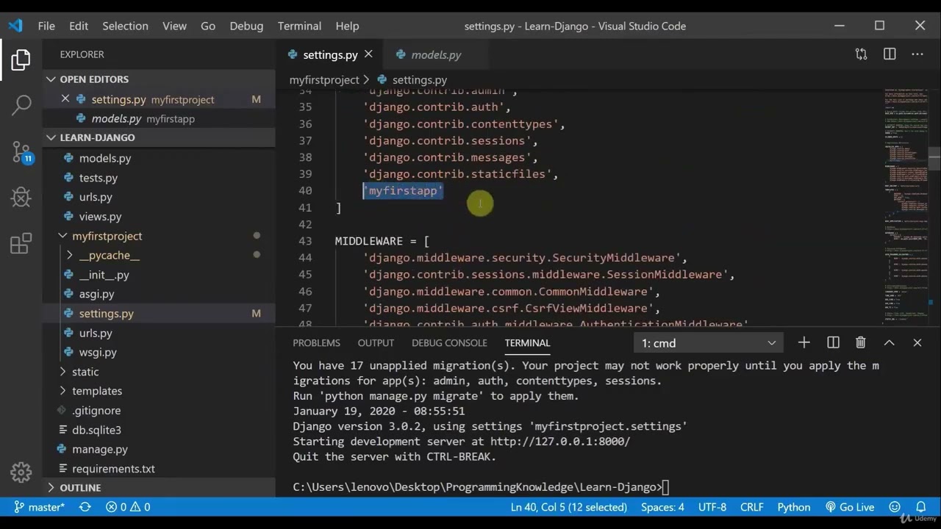Open the Search view in activity bar
Viewport: 941px width, 529px height.
click(21, 105)
